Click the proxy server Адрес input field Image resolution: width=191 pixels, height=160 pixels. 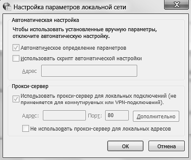point(64,115)
